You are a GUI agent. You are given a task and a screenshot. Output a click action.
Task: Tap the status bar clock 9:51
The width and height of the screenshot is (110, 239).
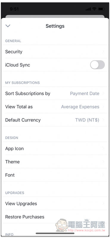[x=14, y=9]
